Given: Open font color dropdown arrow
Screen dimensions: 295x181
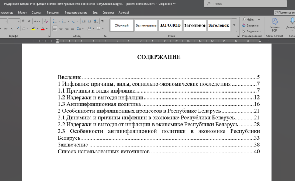Looking at the screenshot, I should 47,29.
